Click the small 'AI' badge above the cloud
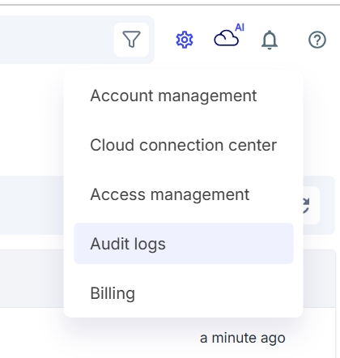The width and height of the screenshot is (340, 358). [240, 28]
